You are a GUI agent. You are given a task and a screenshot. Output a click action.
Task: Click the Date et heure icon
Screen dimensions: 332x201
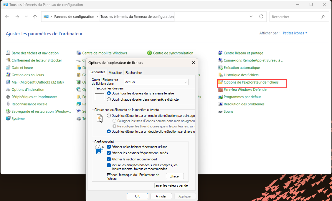8,67
